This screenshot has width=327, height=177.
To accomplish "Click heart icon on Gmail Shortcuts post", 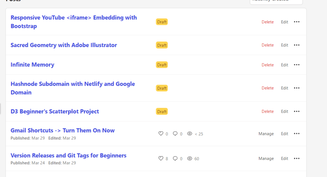I will [161, 134].
